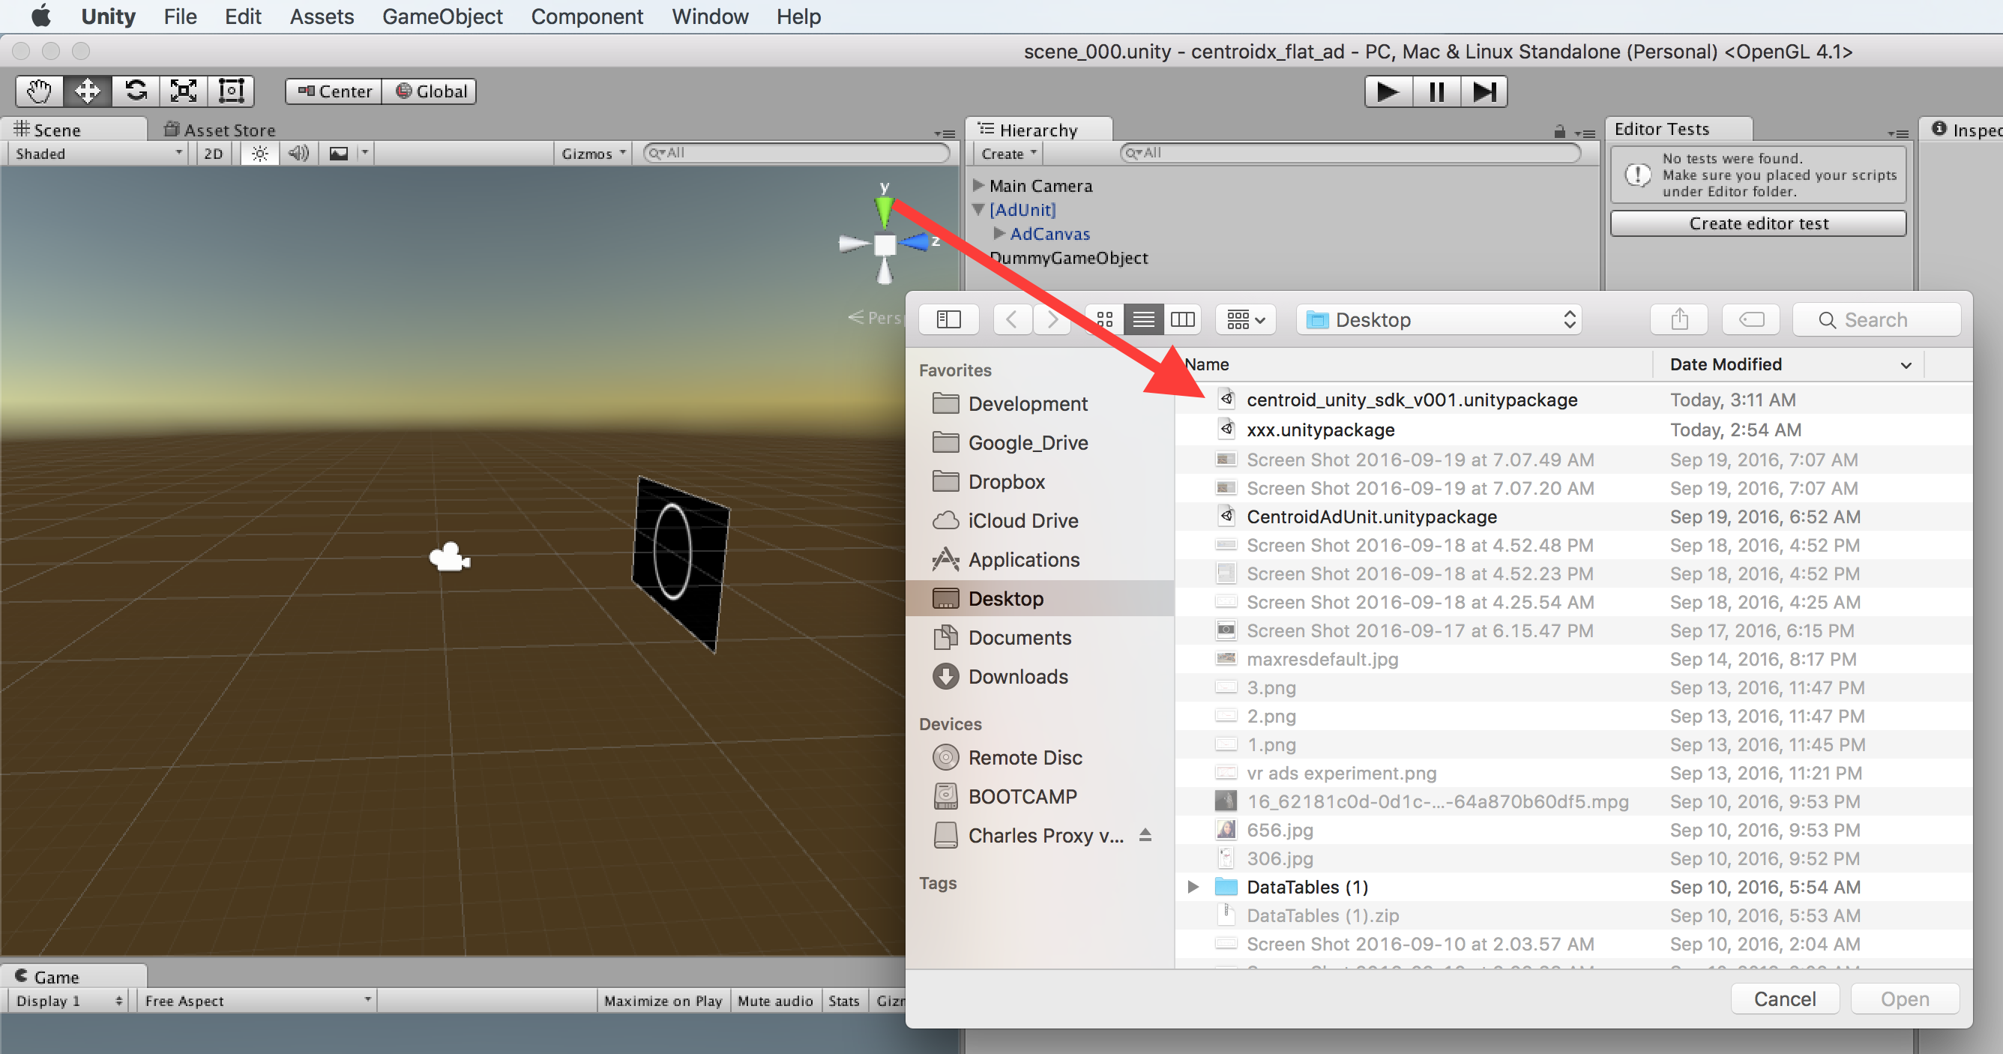This screenshot has height=1054, width=2003.
Task: Click Cancel in file dialog
Action: click(x=1785, y=999)
